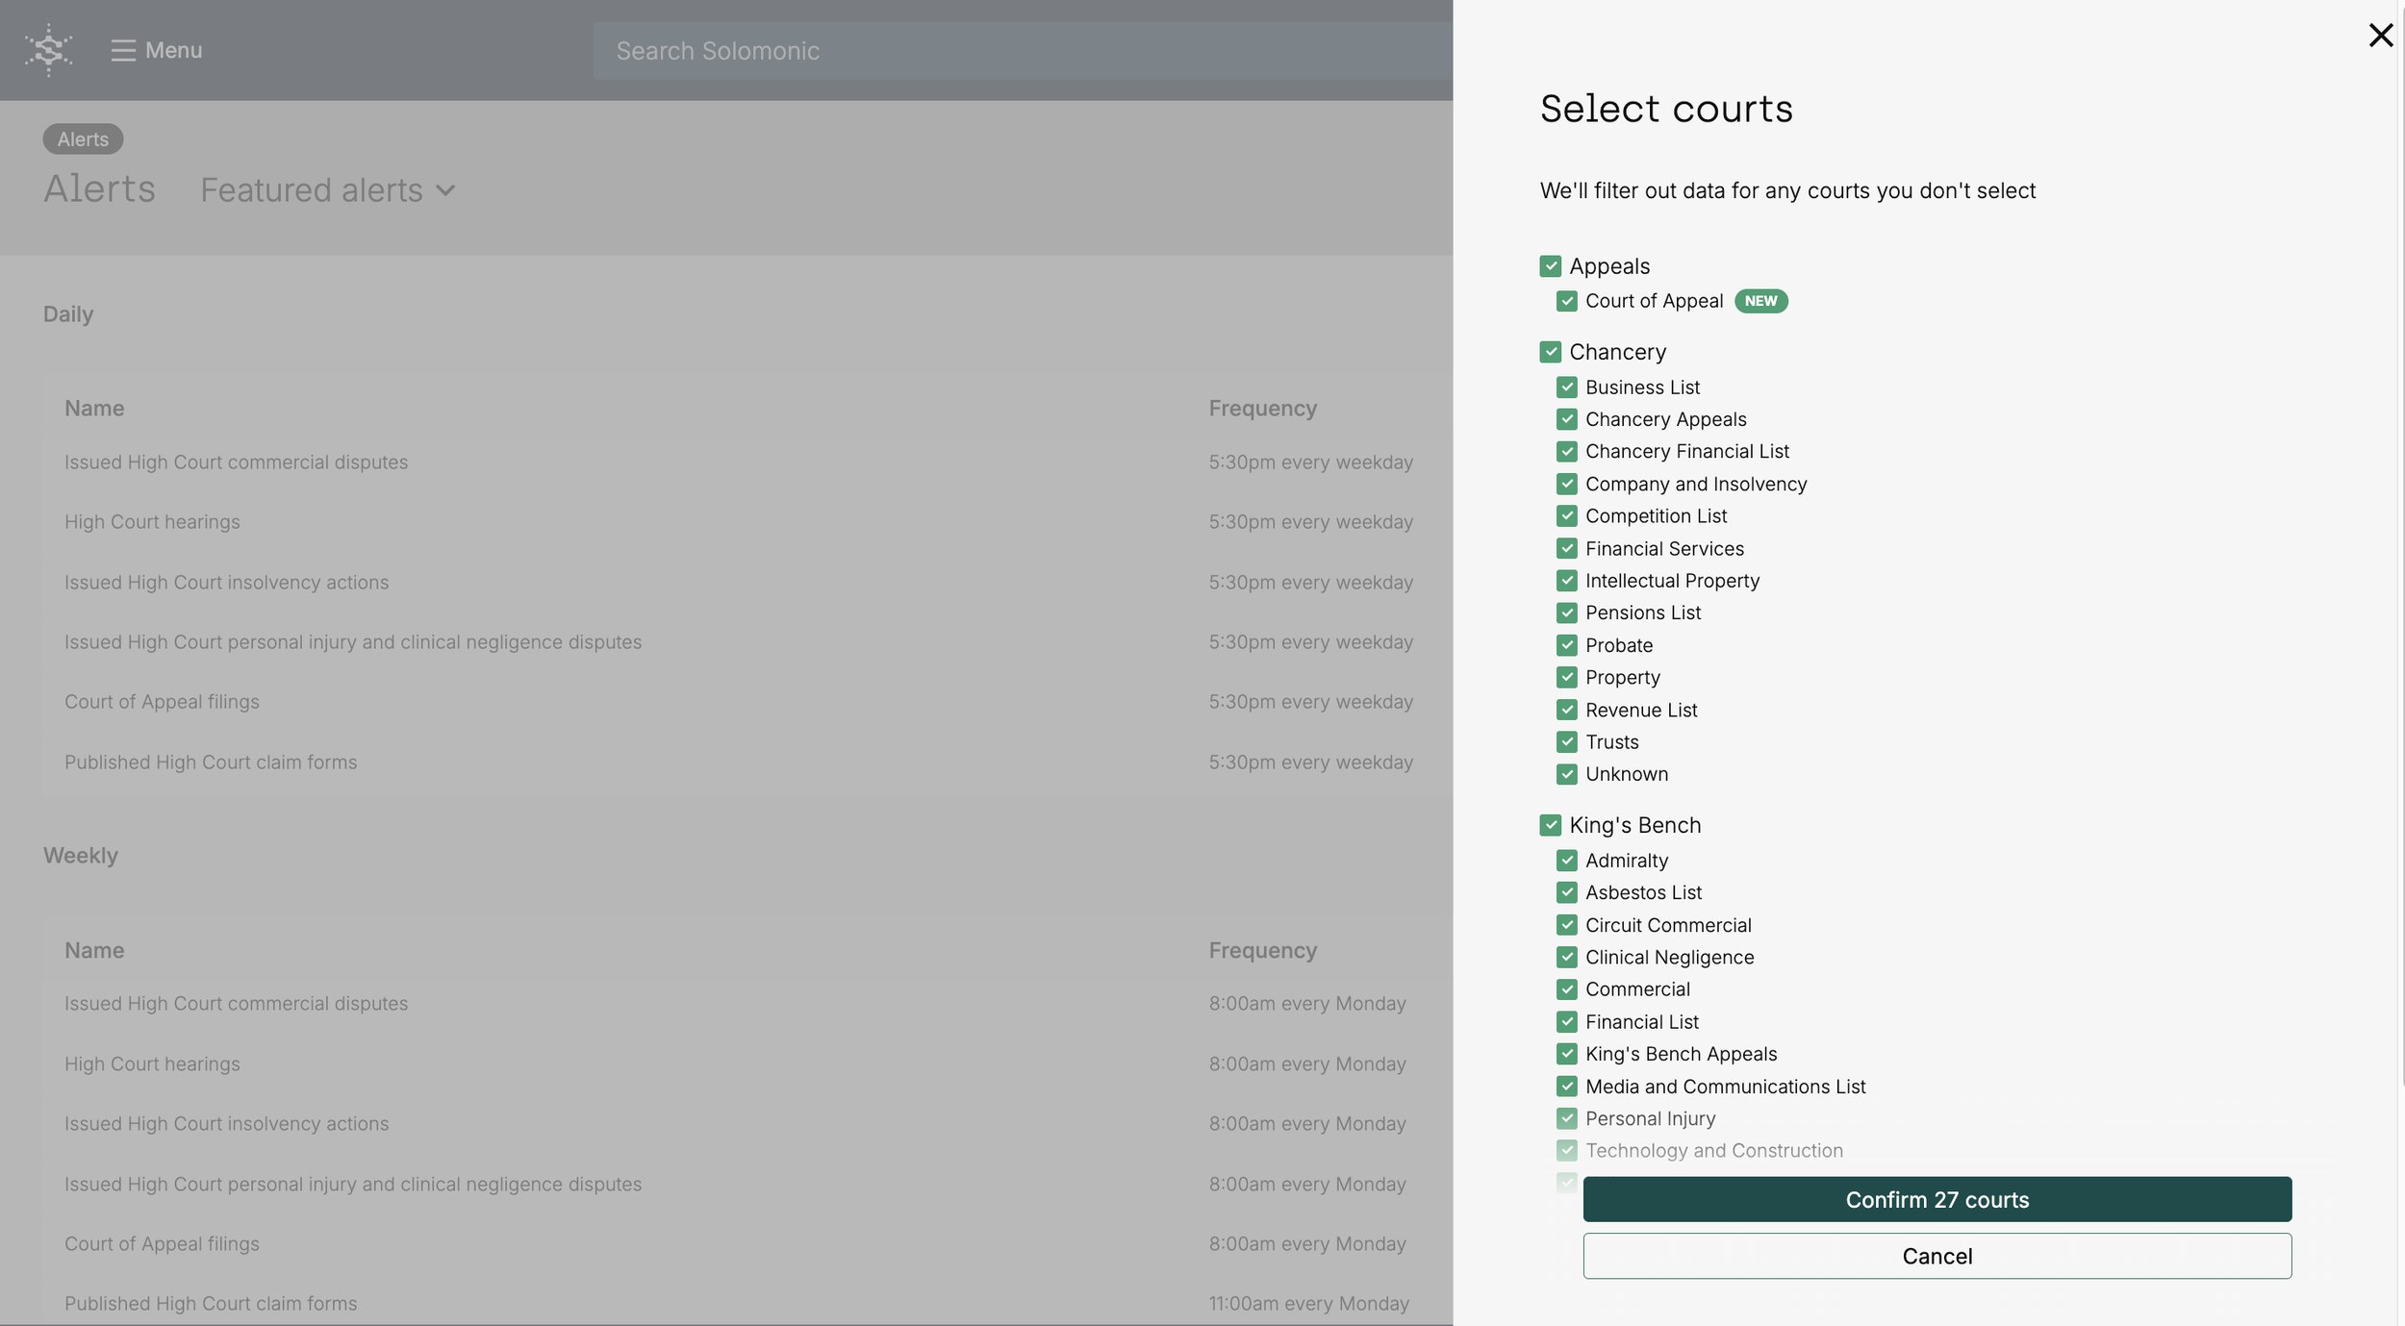Untick the Company and Insolvency court

[1566, 484]
